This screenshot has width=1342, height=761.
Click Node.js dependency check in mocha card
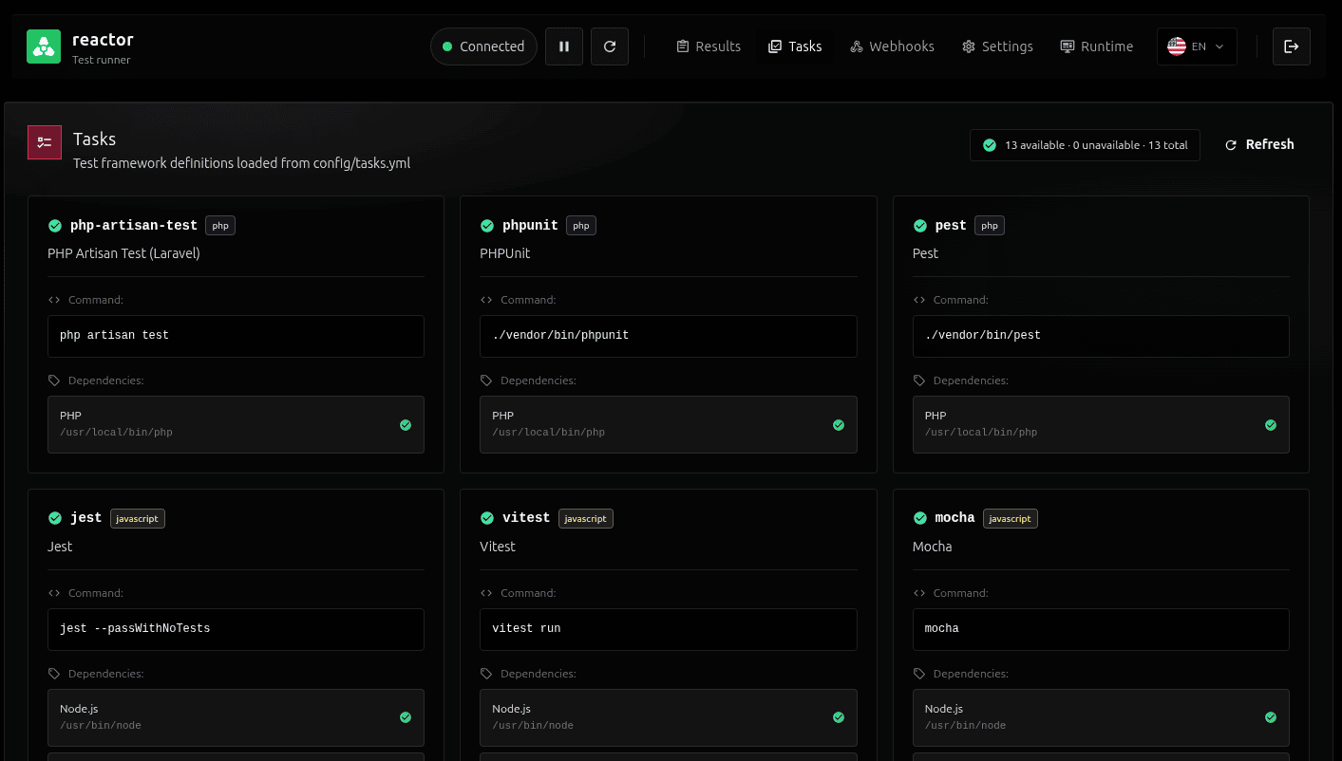pos(1271,717)
